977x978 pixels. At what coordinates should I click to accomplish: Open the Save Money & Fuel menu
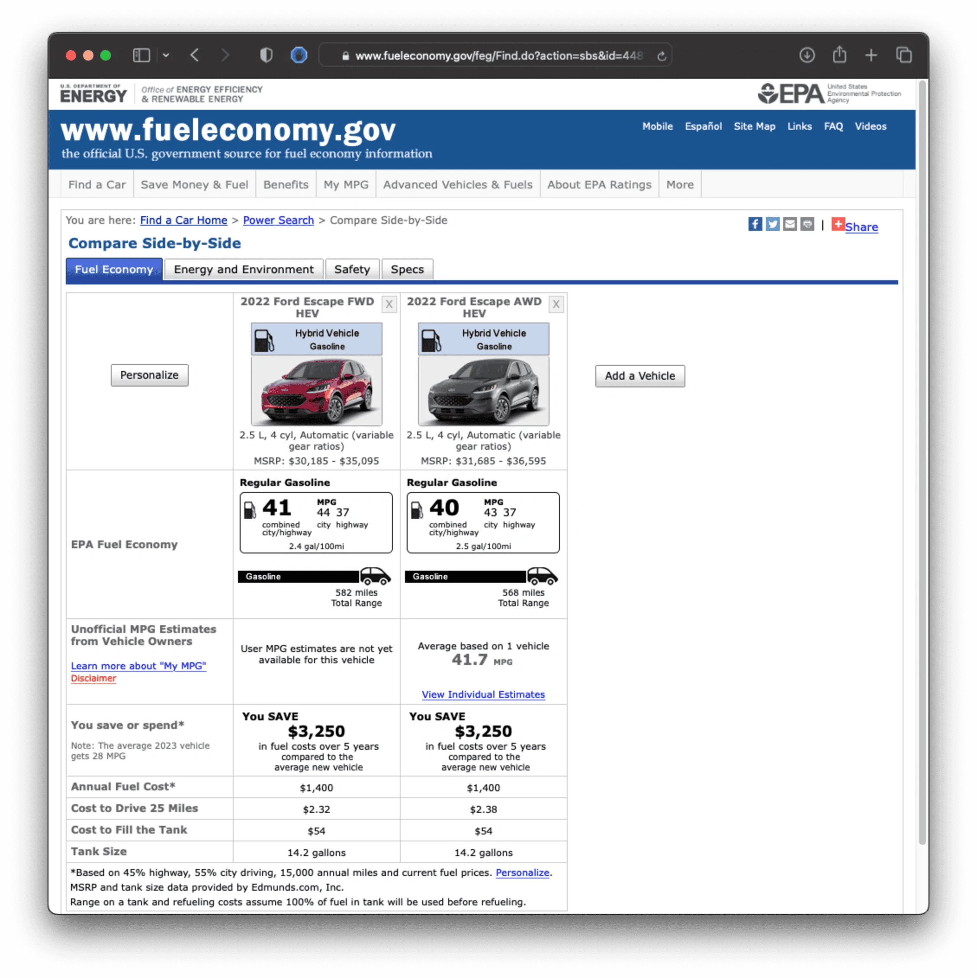tap(194, 185)
